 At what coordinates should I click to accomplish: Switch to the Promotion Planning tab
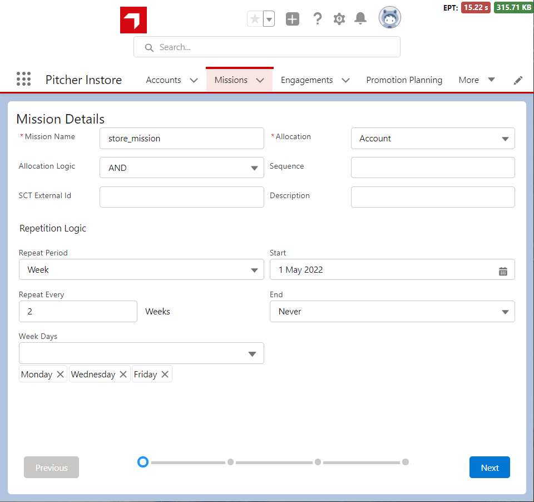(x=404, y=80)
